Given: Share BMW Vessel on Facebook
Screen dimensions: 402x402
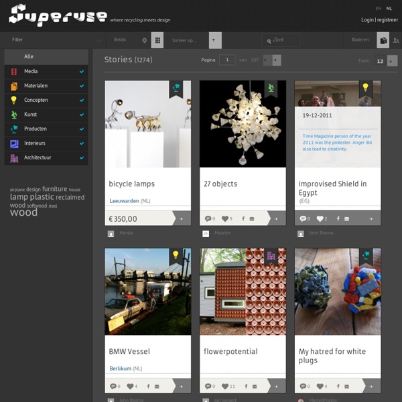Looking at the screenshot, I should coord(148,386).
